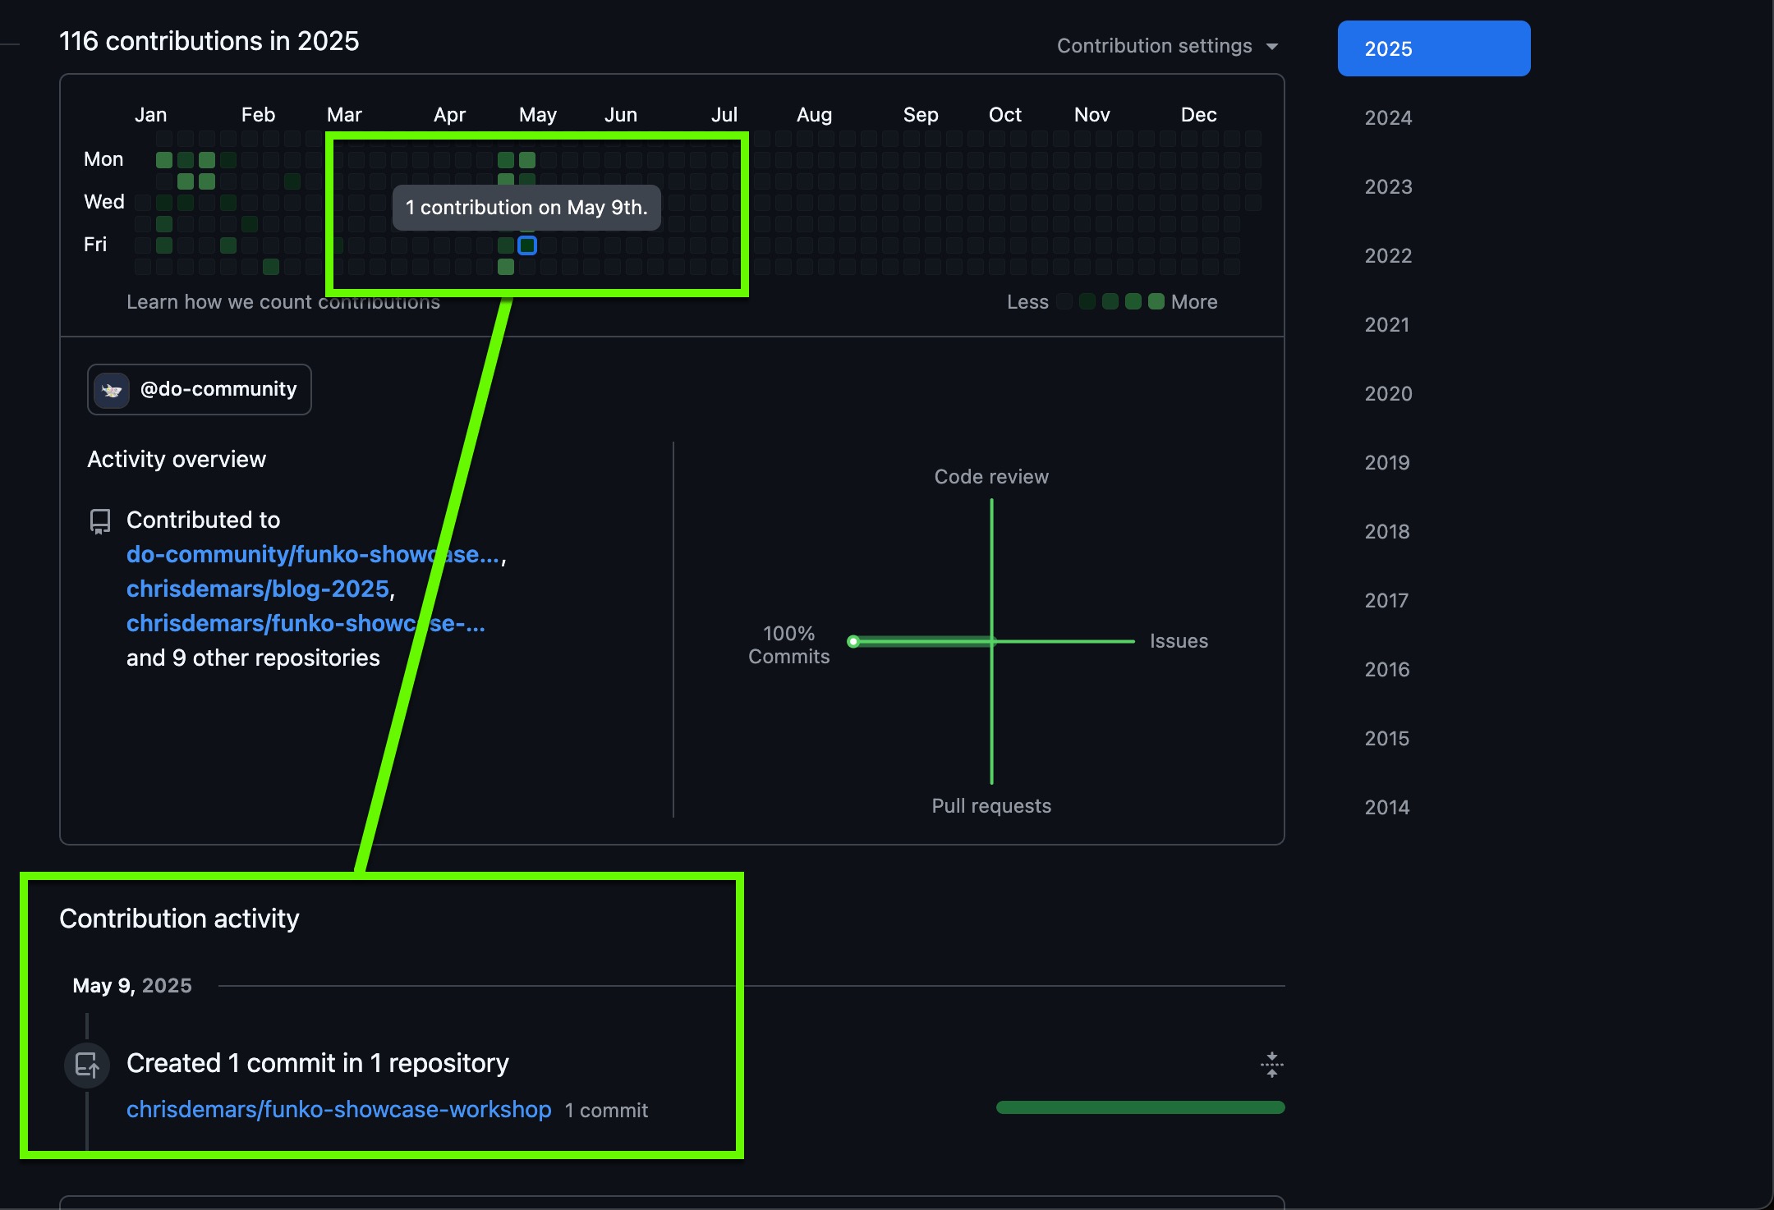Open do-community/funko-showcase repository link
The width and height of the screenshot is (1774, 1210).
coord(313,554)
